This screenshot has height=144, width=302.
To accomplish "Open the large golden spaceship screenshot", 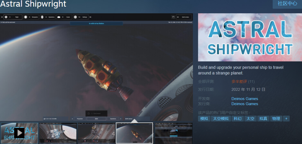I will point(96,67).
